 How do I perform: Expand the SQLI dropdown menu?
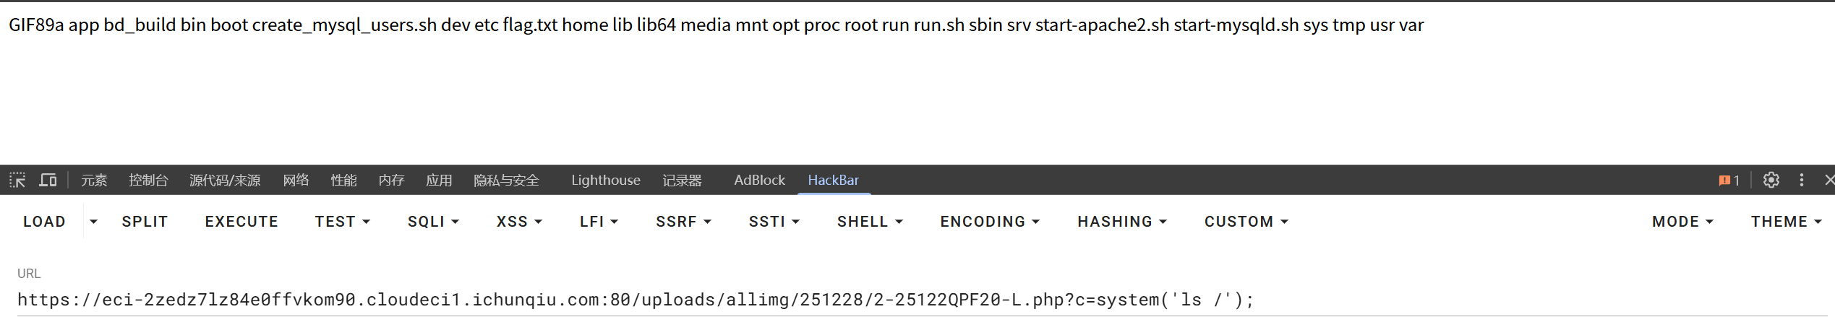[x=433, y=222]
